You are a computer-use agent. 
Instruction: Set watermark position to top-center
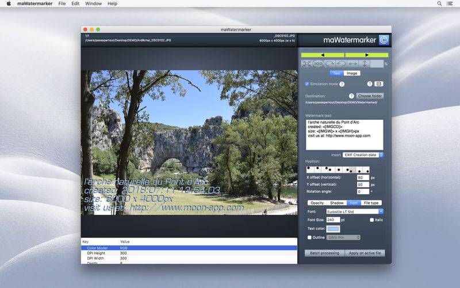tap(317, 169)
